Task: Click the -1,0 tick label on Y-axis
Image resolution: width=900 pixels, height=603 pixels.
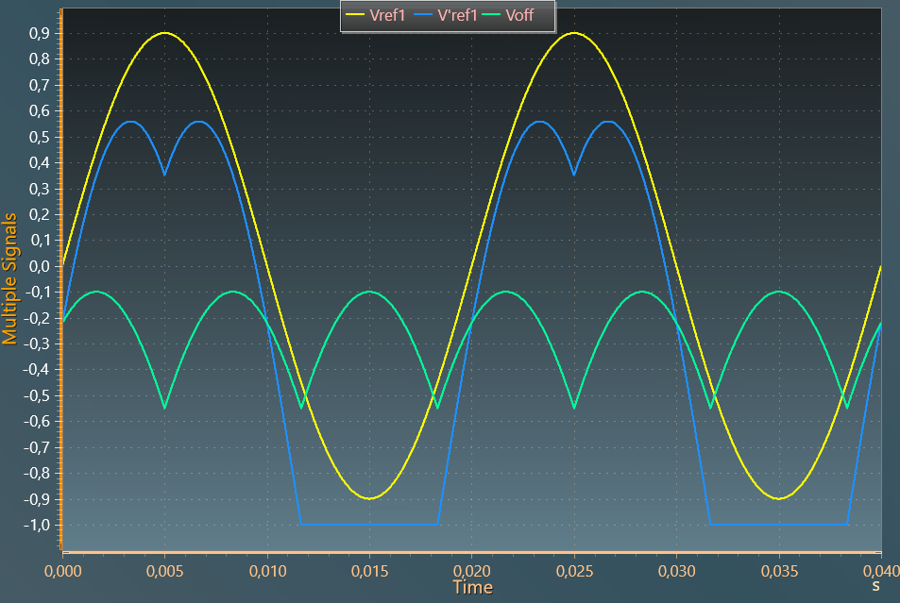Action: pos(37,525)
